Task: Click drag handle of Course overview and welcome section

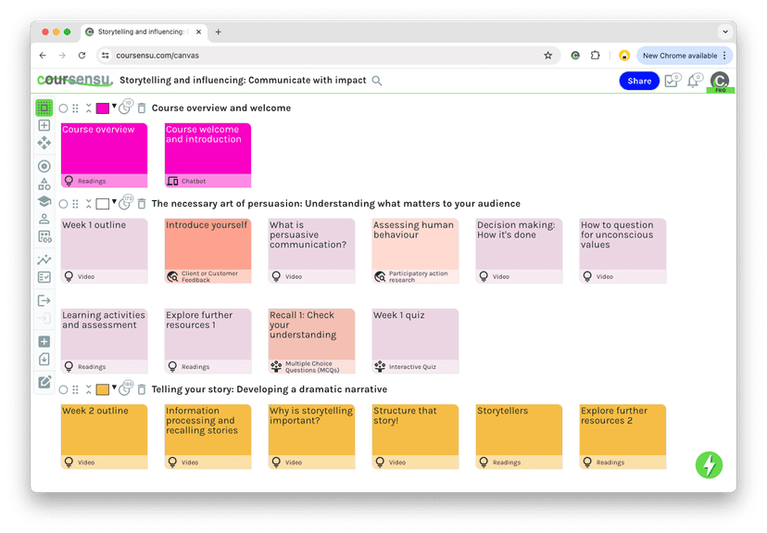Action: 75,108
